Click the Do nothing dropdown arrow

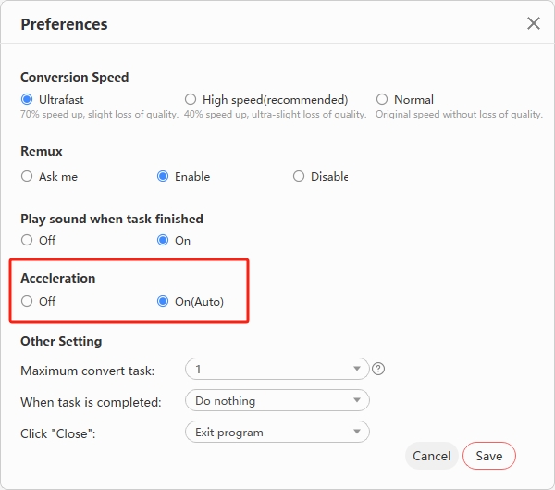pyautogui.click(x=357, y=401)
